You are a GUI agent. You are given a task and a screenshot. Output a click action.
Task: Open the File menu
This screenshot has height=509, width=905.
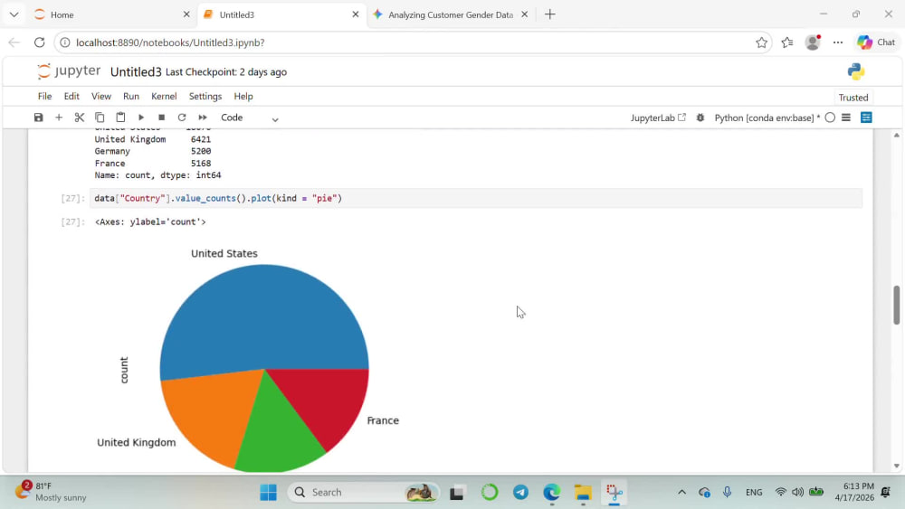(x=44, y=96)
